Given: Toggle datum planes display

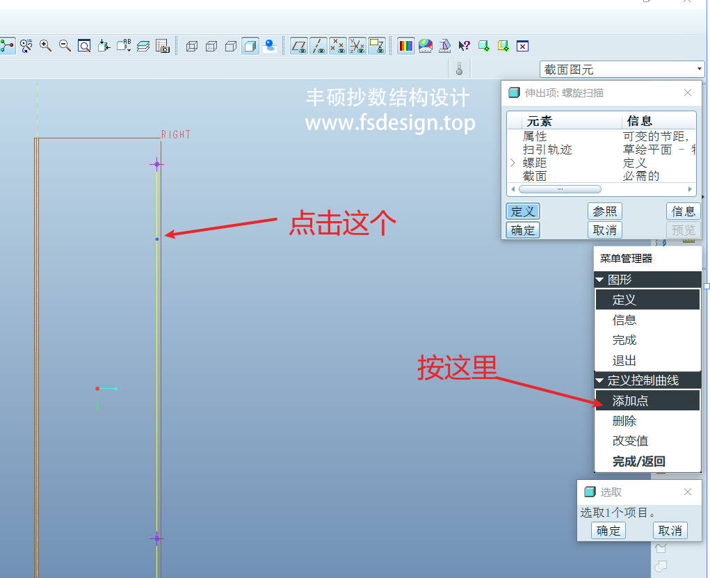Looking at the screenshot, I should point(299,46).
